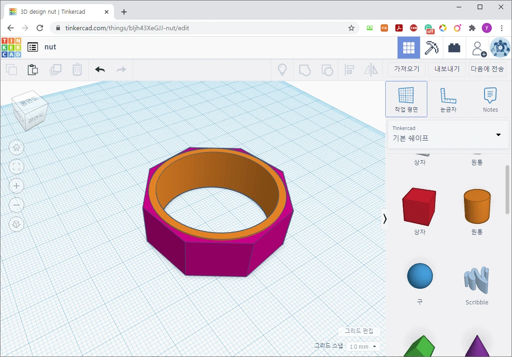Switch to 3D design grid view

point(409,48)
